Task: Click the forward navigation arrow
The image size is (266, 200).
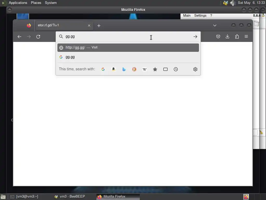Action: click(29, 36)
